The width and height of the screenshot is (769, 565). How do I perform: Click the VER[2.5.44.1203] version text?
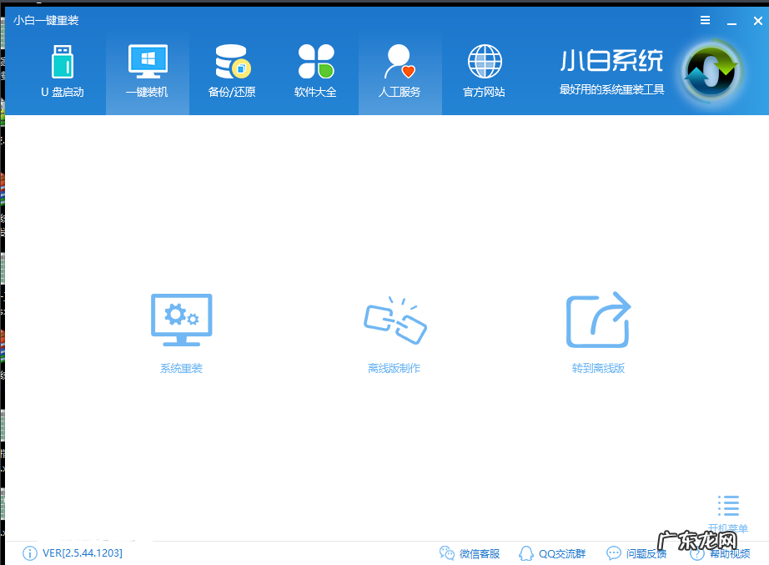point(83,553)
